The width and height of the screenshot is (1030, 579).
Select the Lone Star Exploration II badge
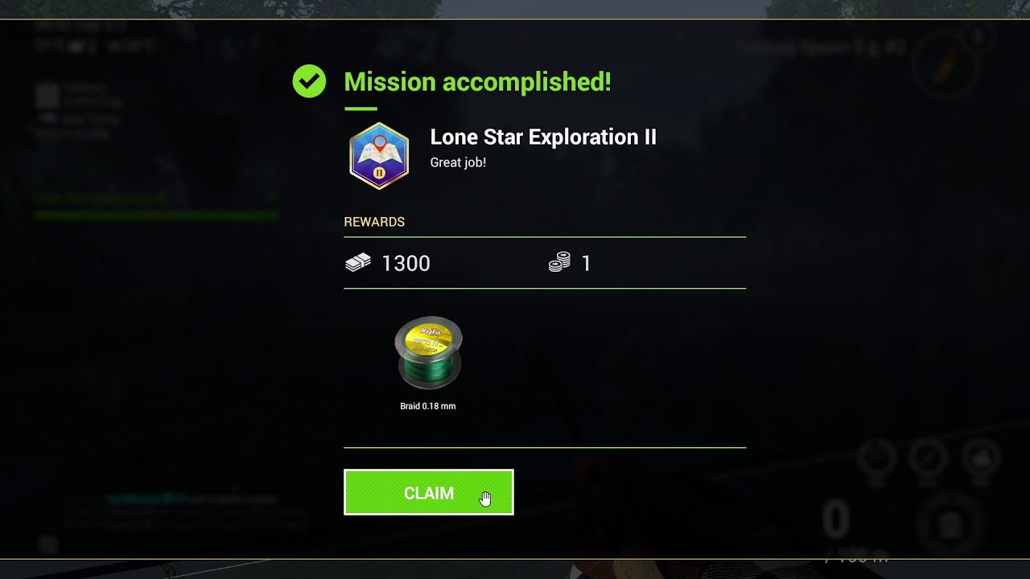tap(379, 156)
